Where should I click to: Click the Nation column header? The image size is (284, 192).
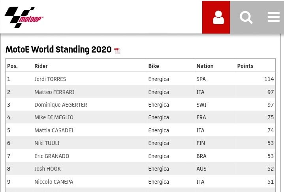click(205, 66)
